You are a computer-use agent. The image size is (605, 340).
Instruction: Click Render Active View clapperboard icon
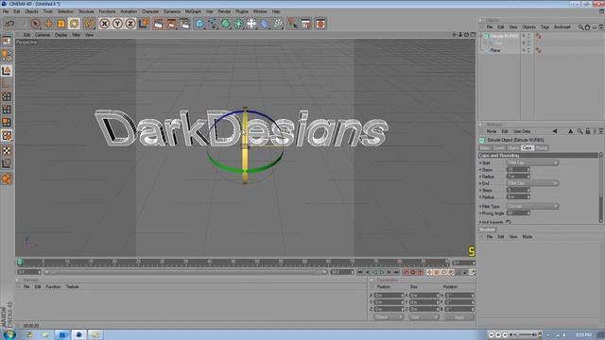(x=158, y=24)
